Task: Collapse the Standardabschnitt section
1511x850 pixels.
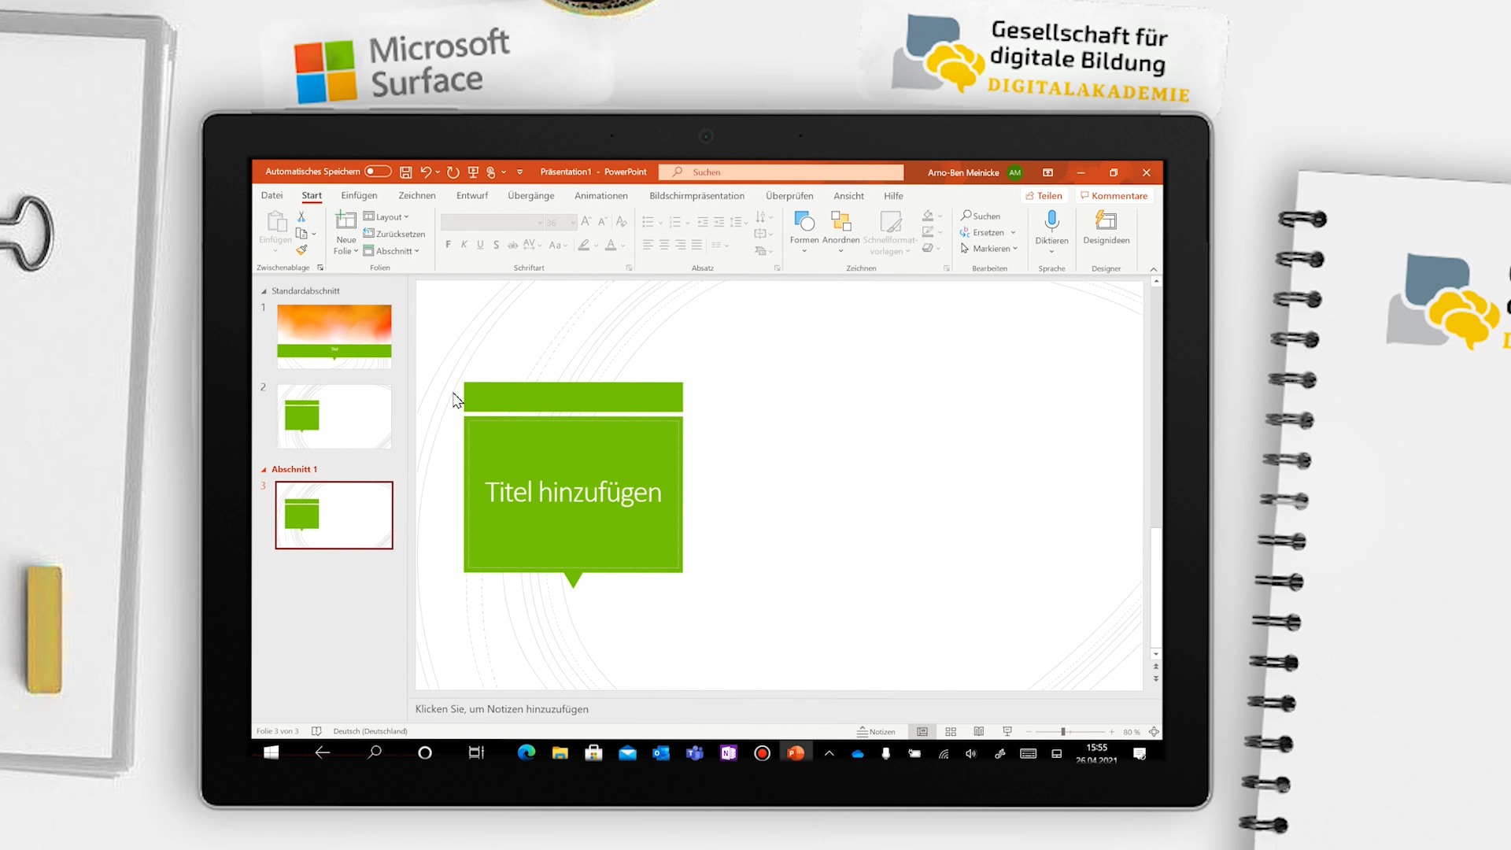Action: pos(264,291)
